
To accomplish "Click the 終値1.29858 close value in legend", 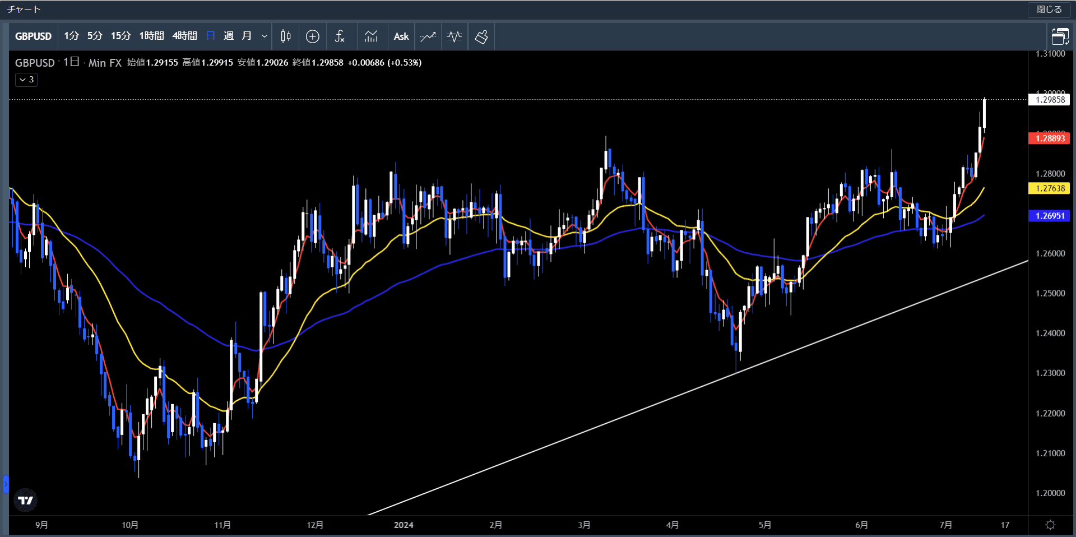I will tap(318, 63).
